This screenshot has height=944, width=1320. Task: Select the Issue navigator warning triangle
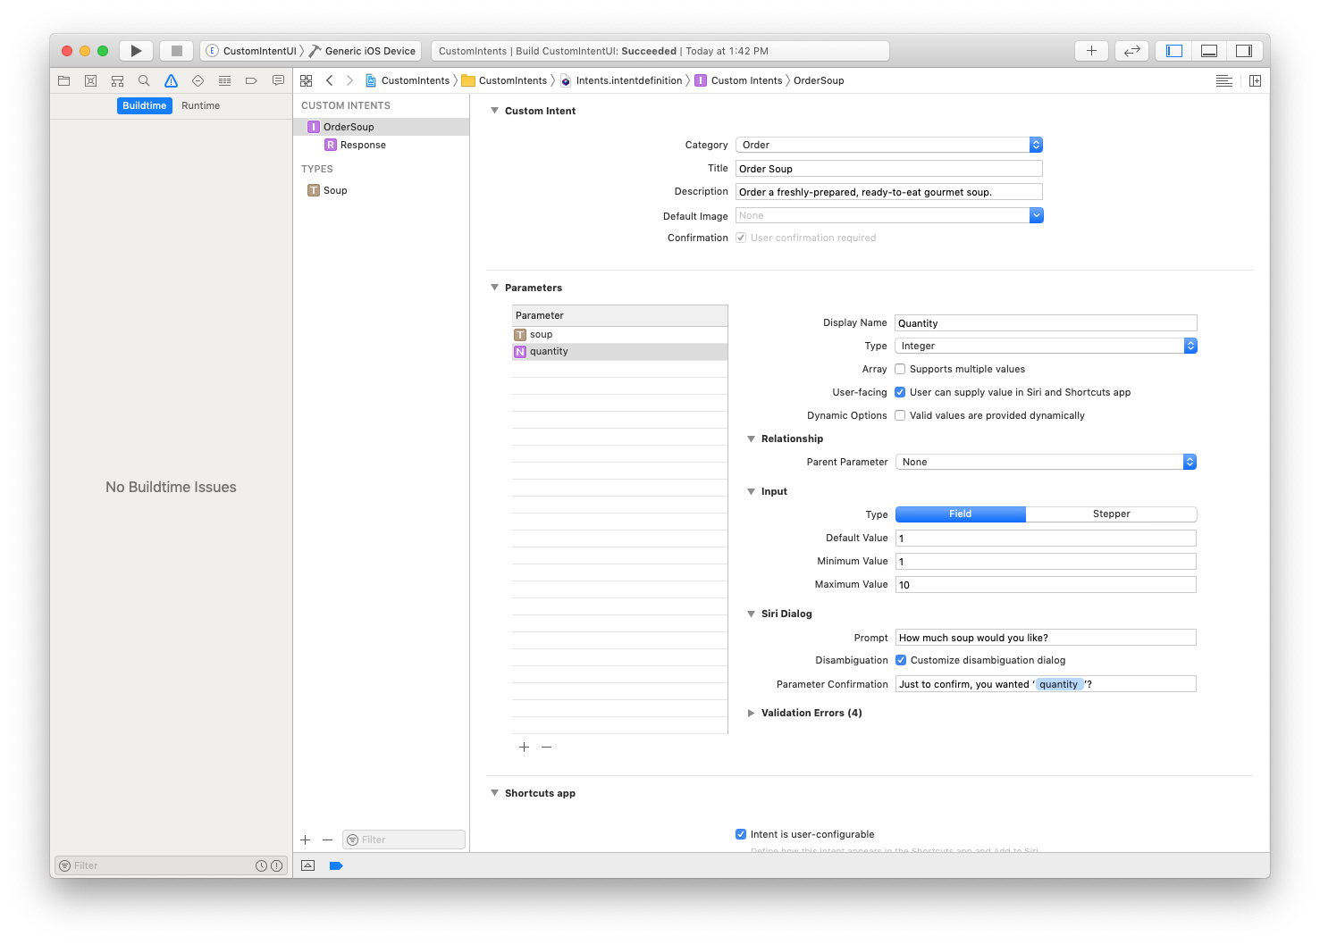[x=171, y=80]
